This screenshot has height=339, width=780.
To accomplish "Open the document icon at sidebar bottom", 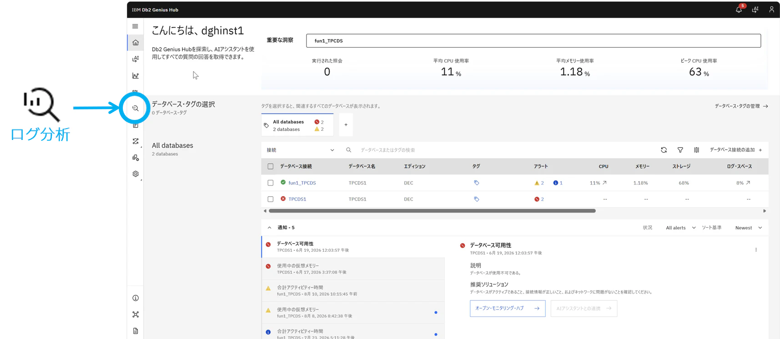I will 135,331.
